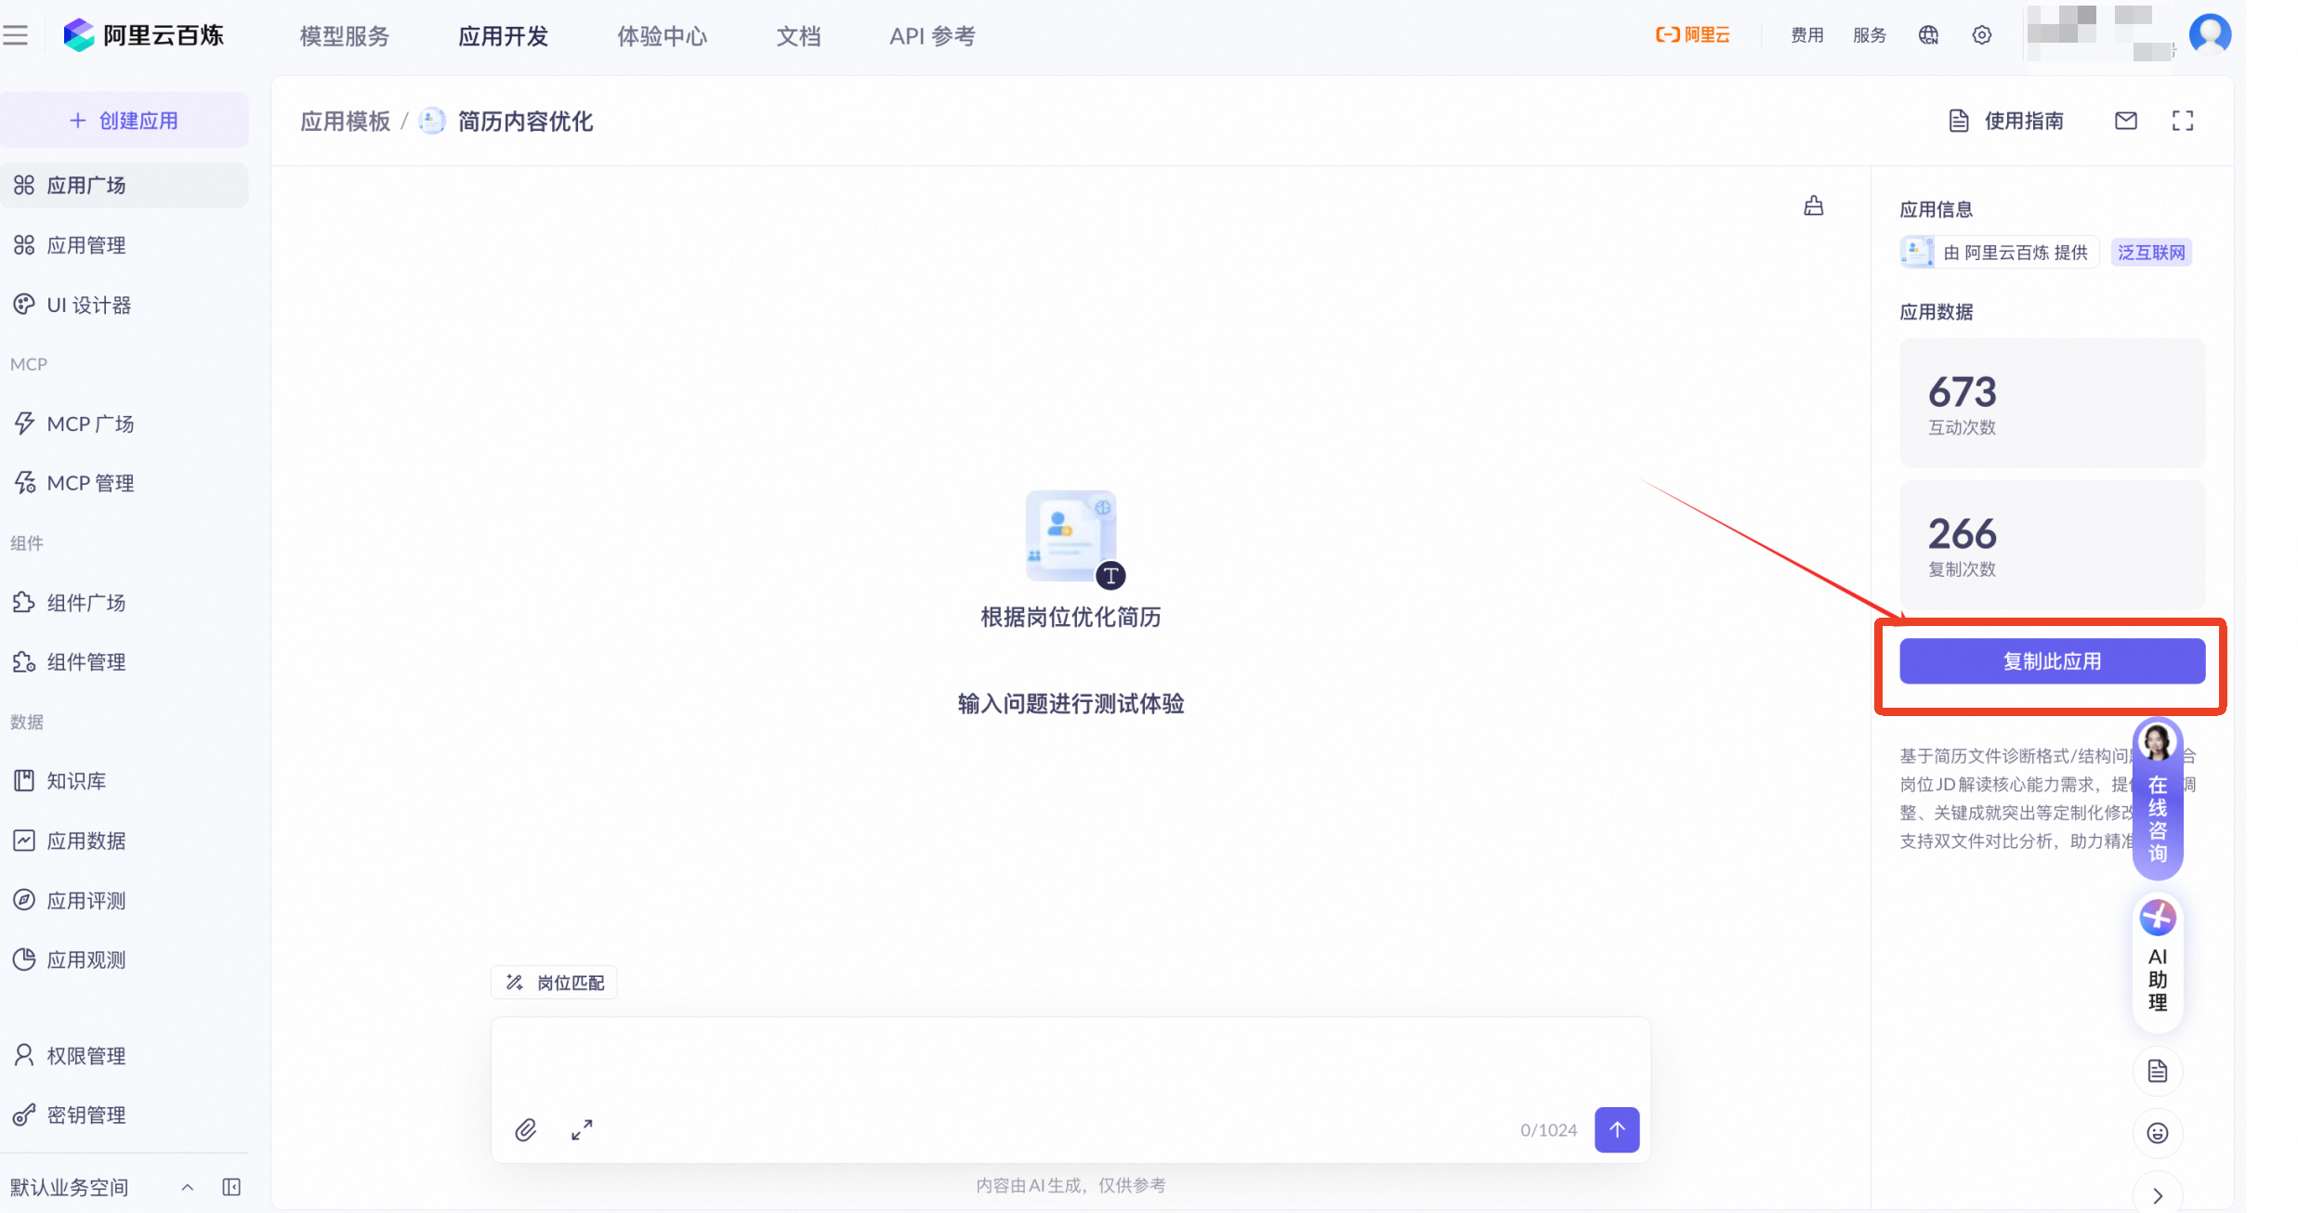2298x1213 pixels.
Task: Click the 创建应用 button
Action: [124, 121]
